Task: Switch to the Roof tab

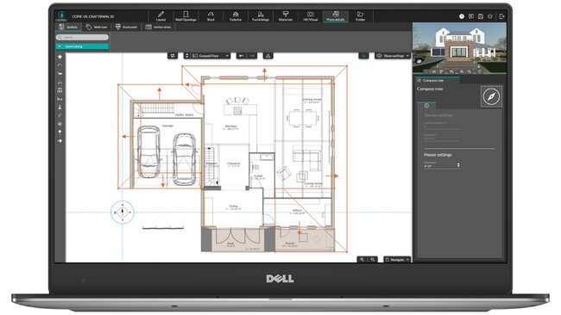Action: [211, 16]
